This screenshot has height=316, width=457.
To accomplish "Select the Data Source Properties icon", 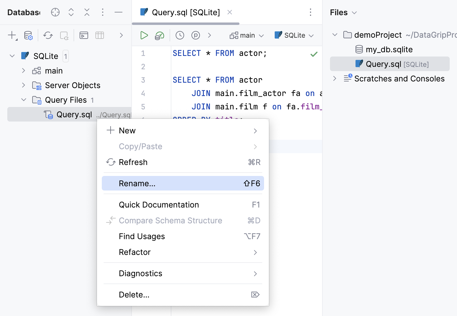I will (28, 35).
